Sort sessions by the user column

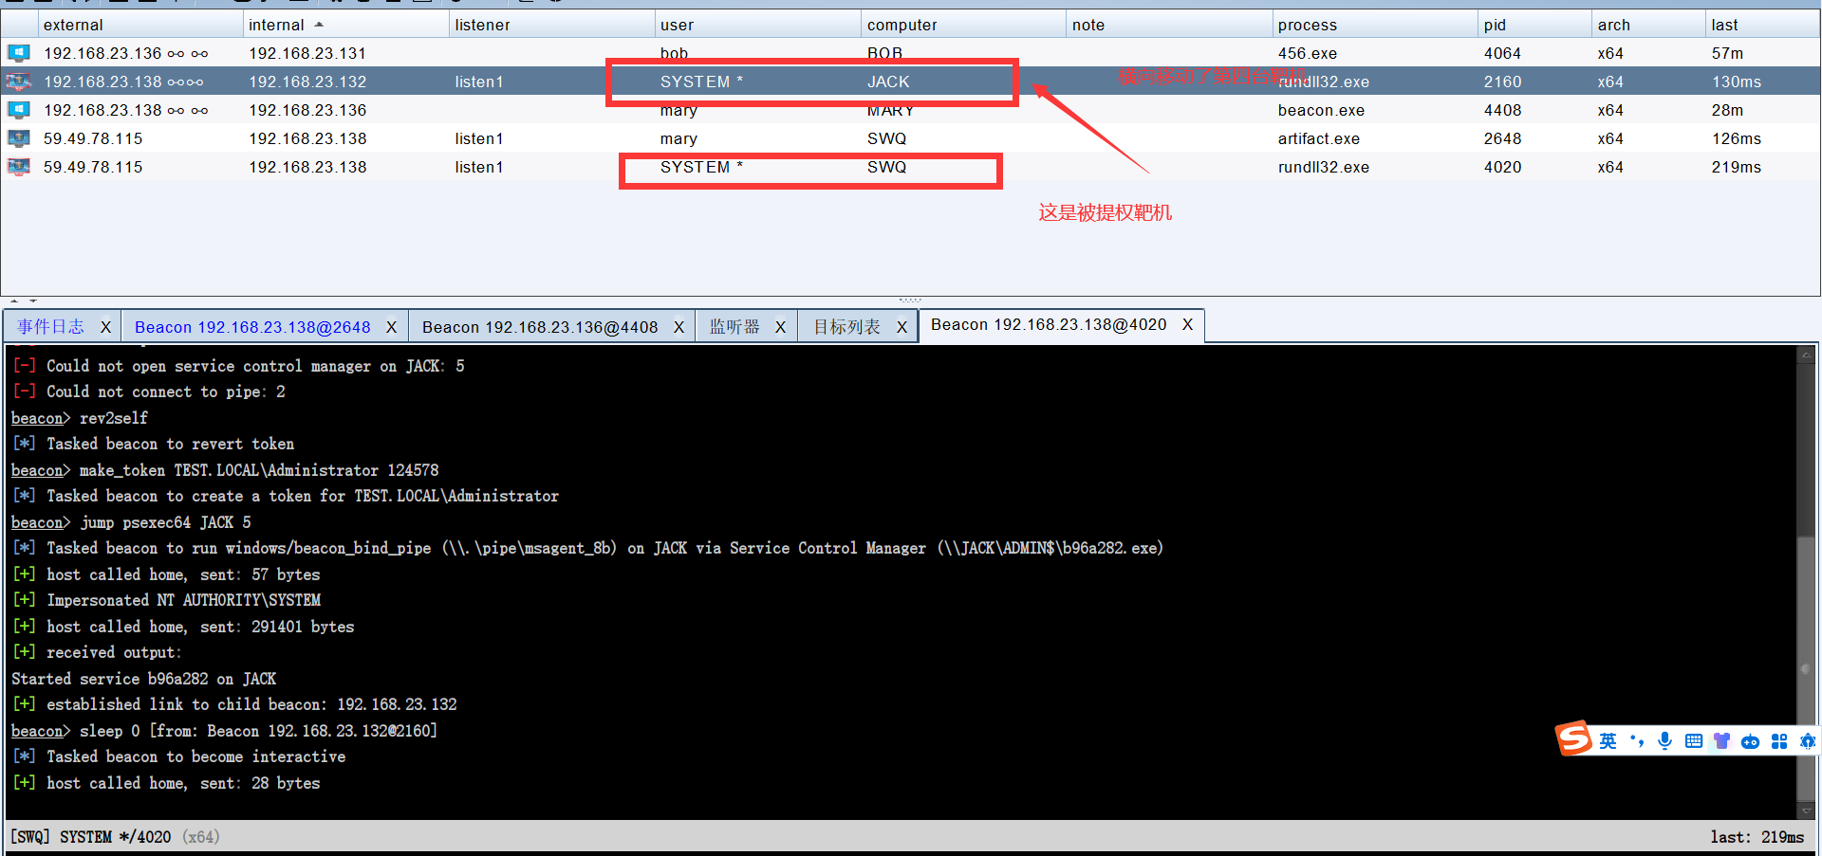click(x=756, y=25)
